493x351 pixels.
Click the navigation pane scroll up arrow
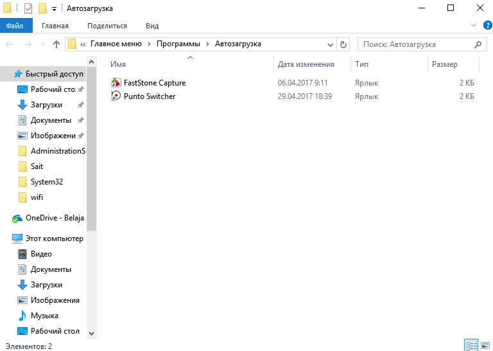point(92,62)
